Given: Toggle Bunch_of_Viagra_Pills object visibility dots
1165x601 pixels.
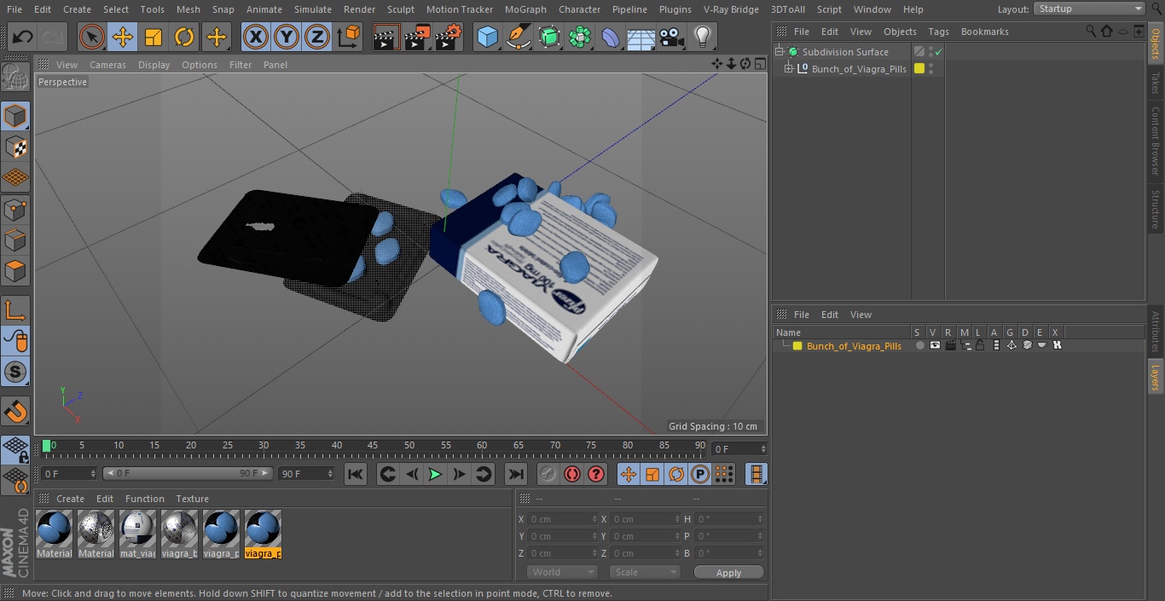Looking at the screenshot, I should tap(930, 69).
